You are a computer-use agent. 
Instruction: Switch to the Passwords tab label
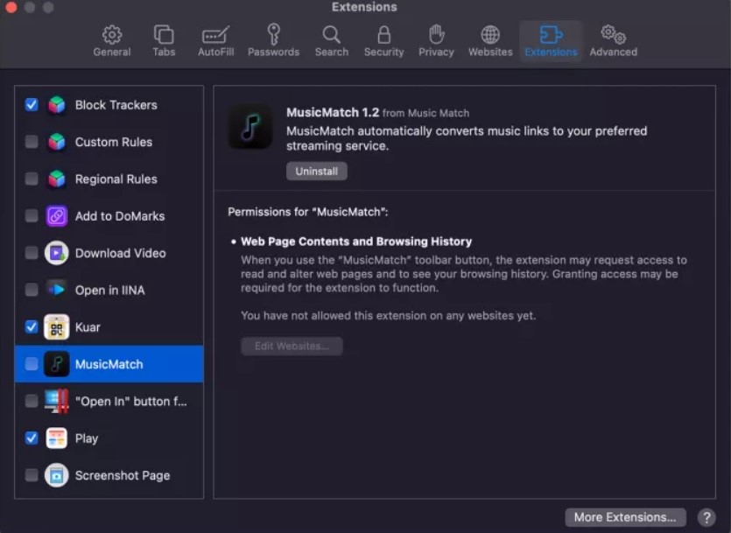click(273, 53)
